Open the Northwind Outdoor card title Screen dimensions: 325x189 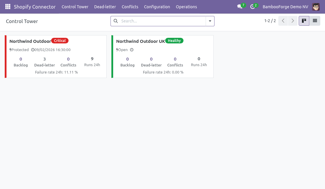(30, 41)
